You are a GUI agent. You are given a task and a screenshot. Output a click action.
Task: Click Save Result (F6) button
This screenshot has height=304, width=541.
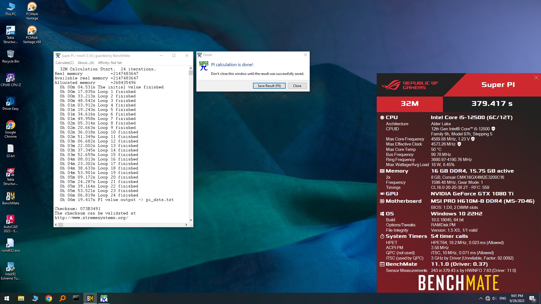(269, 86)
